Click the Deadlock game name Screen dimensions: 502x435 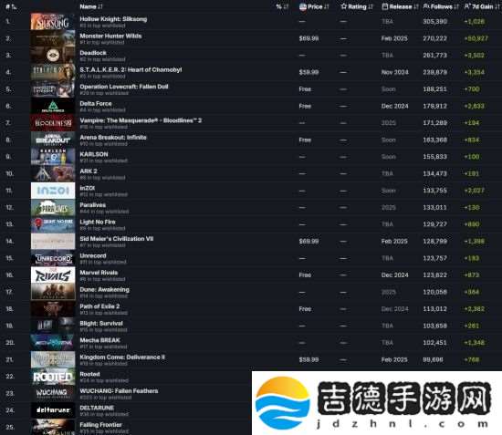point(93,53)
